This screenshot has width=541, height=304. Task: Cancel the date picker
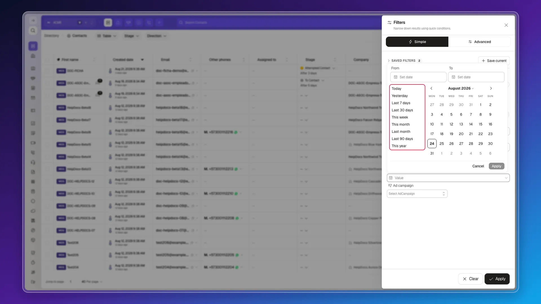tap(478, 166)
